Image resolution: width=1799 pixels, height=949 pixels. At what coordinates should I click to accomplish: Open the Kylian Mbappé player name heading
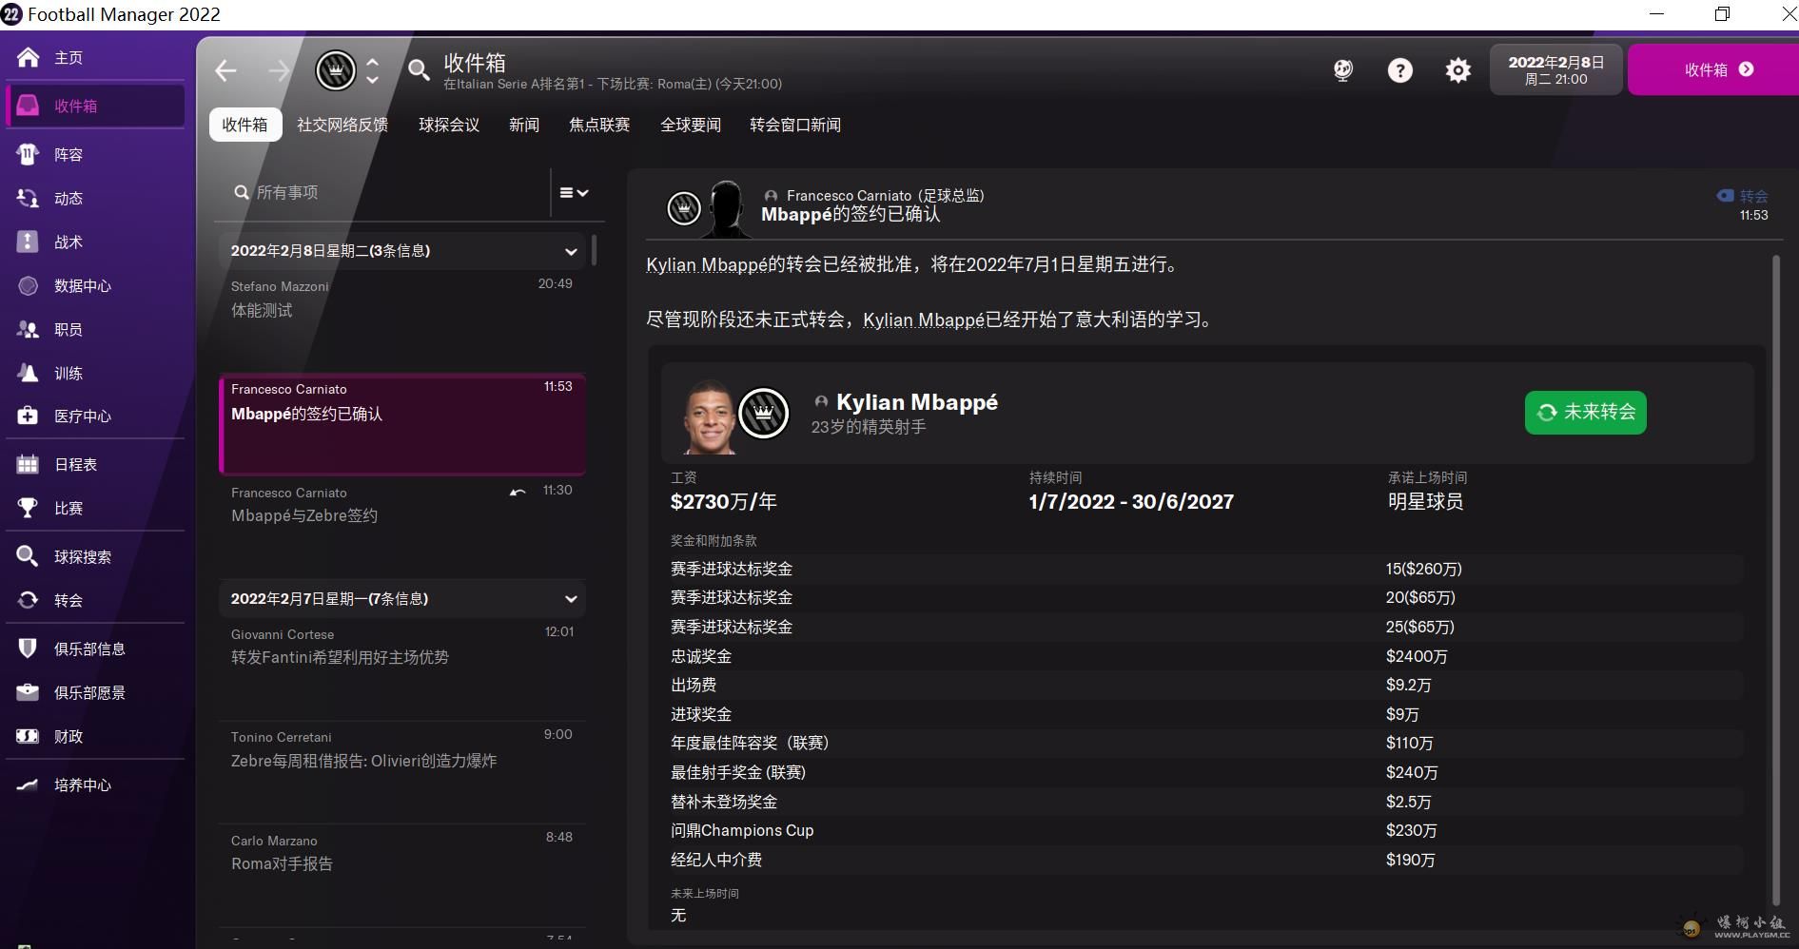coord(917,402)
